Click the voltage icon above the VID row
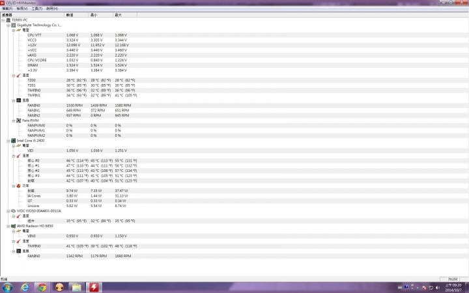The image size is (469, 293). point(18,146)
